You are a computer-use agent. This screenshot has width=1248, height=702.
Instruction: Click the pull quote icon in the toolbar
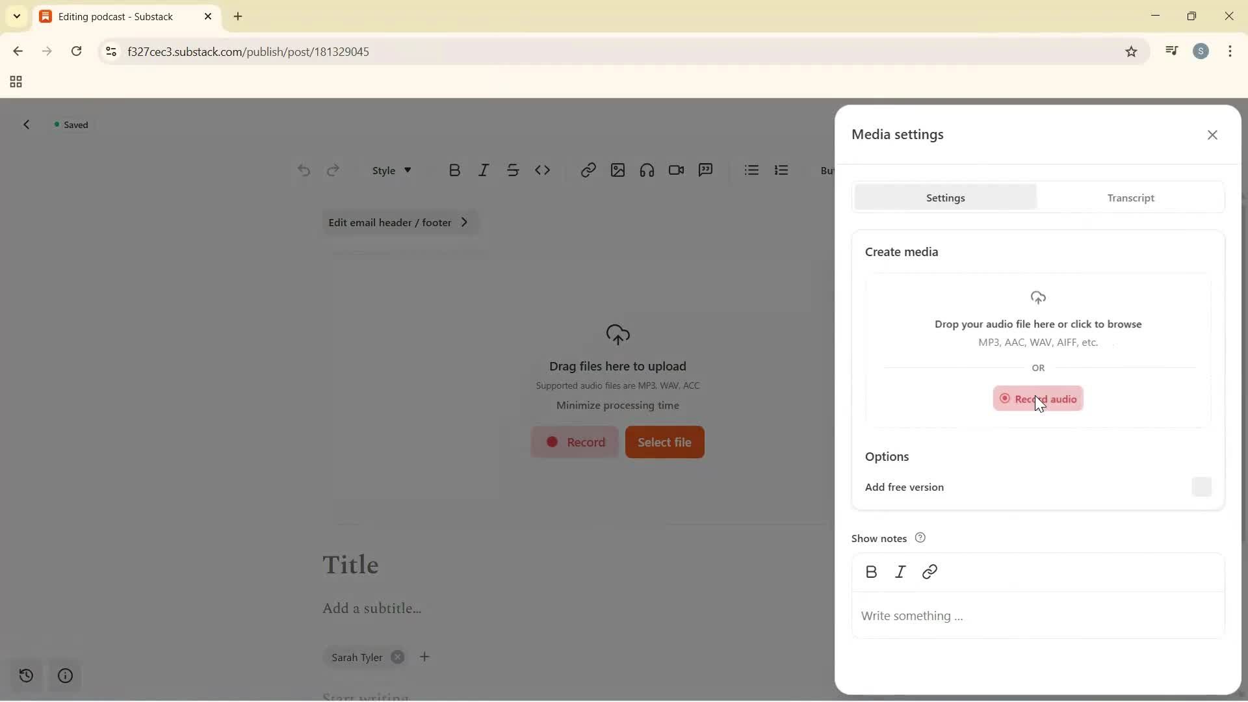click(x=706, y=170)
